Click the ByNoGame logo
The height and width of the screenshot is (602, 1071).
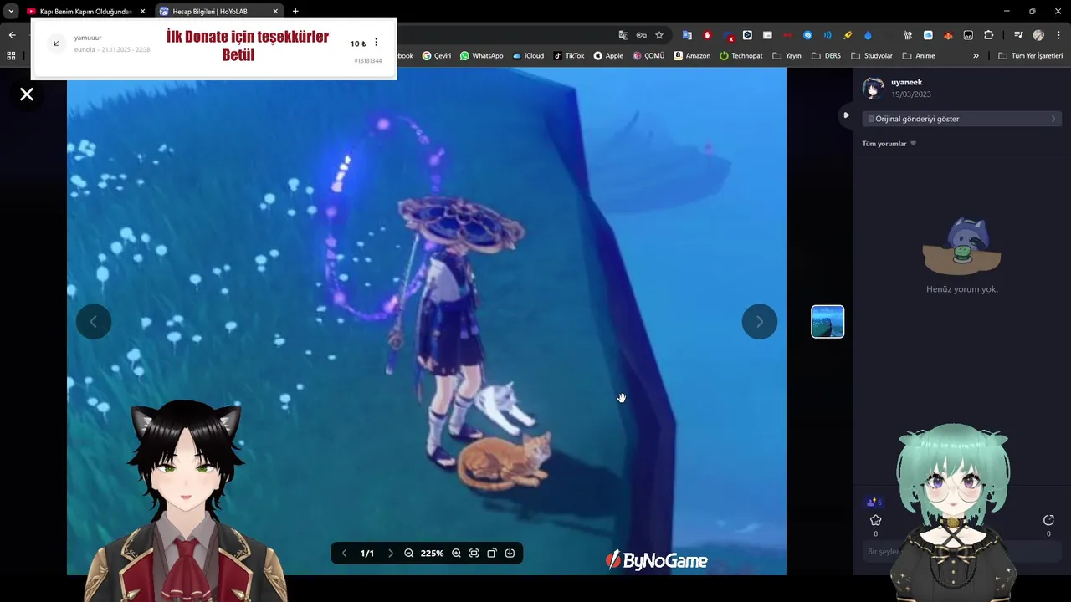[x=657, y=560]
